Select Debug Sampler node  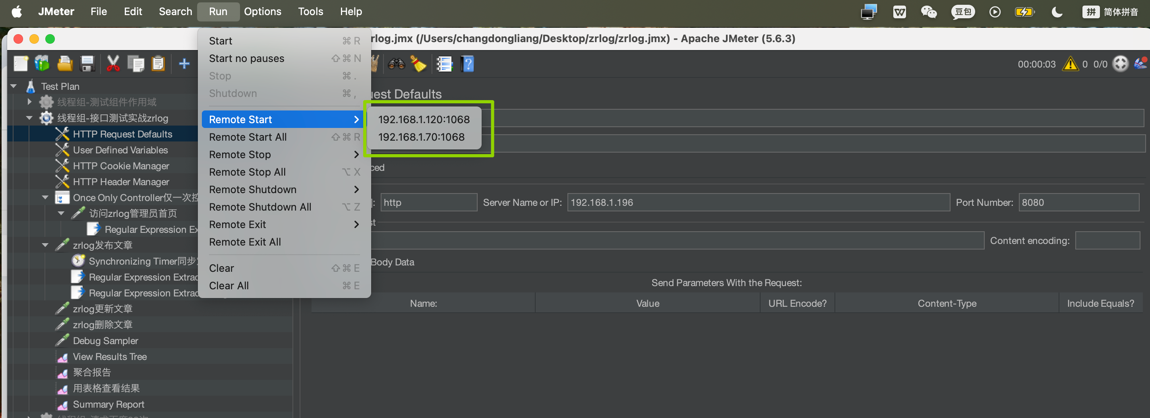(x=105, y=341)
